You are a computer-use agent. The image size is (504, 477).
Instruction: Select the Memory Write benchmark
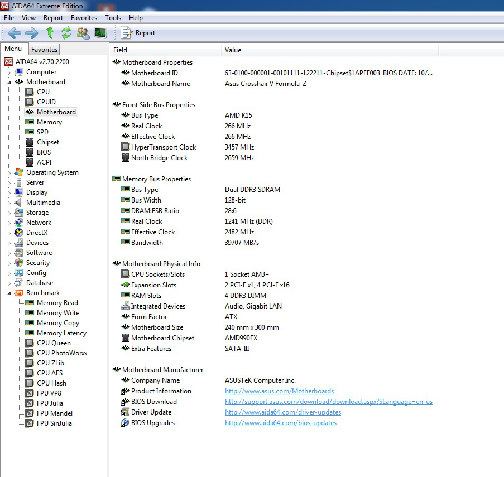click(x=58, y=313)
